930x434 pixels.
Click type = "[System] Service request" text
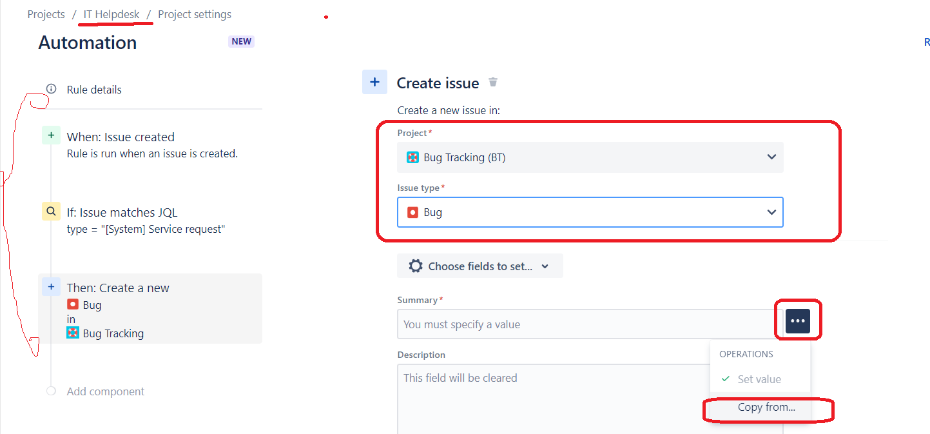(146, 230)
